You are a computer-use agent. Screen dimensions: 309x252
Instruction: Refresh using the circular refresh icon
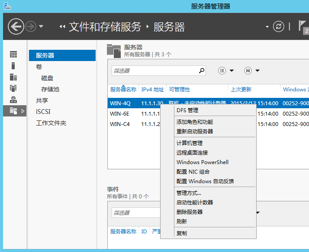pos(278,26)
